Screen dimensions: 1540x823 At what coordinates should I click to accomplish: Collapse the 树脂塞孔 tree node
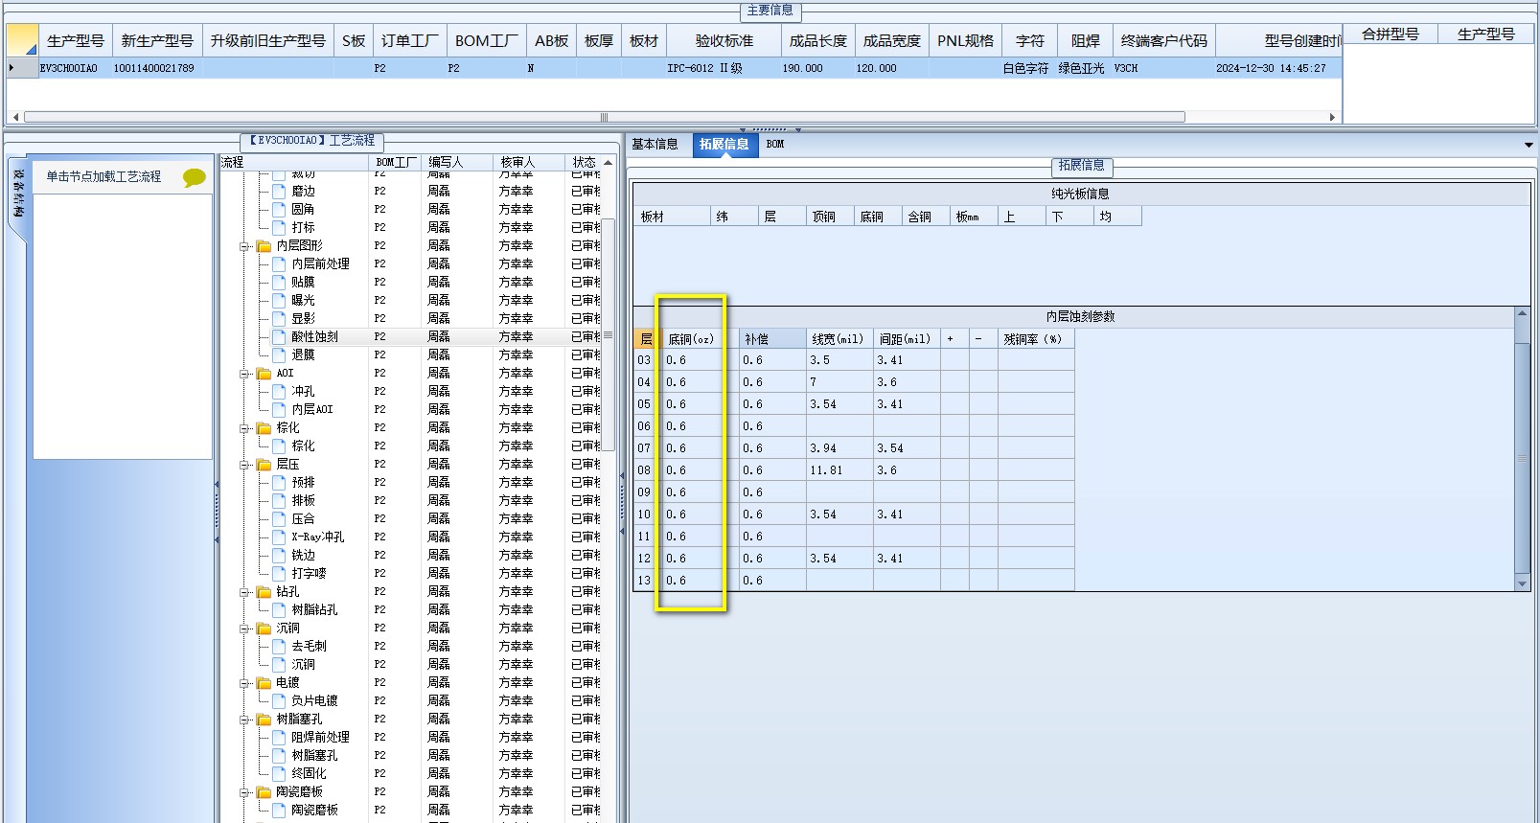[244, 720]
